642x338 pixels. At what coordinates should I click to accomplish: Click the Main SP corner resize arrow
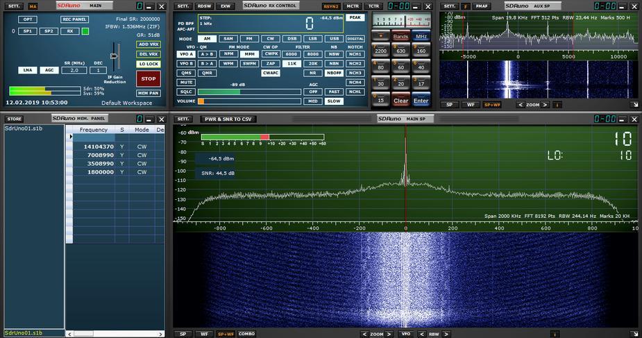click(635, 334)
